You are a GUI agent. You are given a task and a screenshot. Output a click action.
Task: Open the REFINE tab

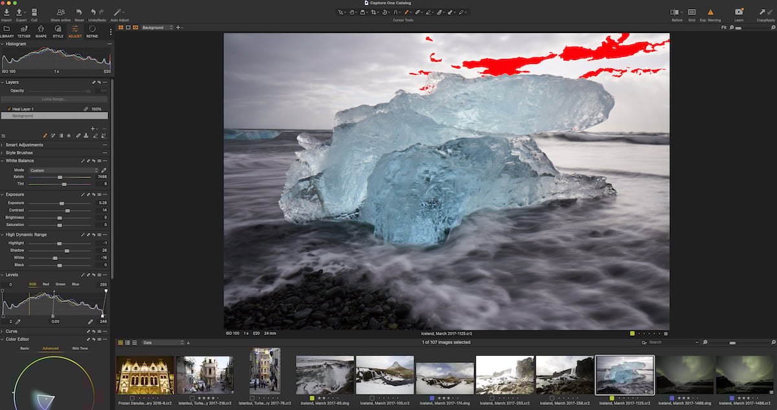(x=91, y=32)
